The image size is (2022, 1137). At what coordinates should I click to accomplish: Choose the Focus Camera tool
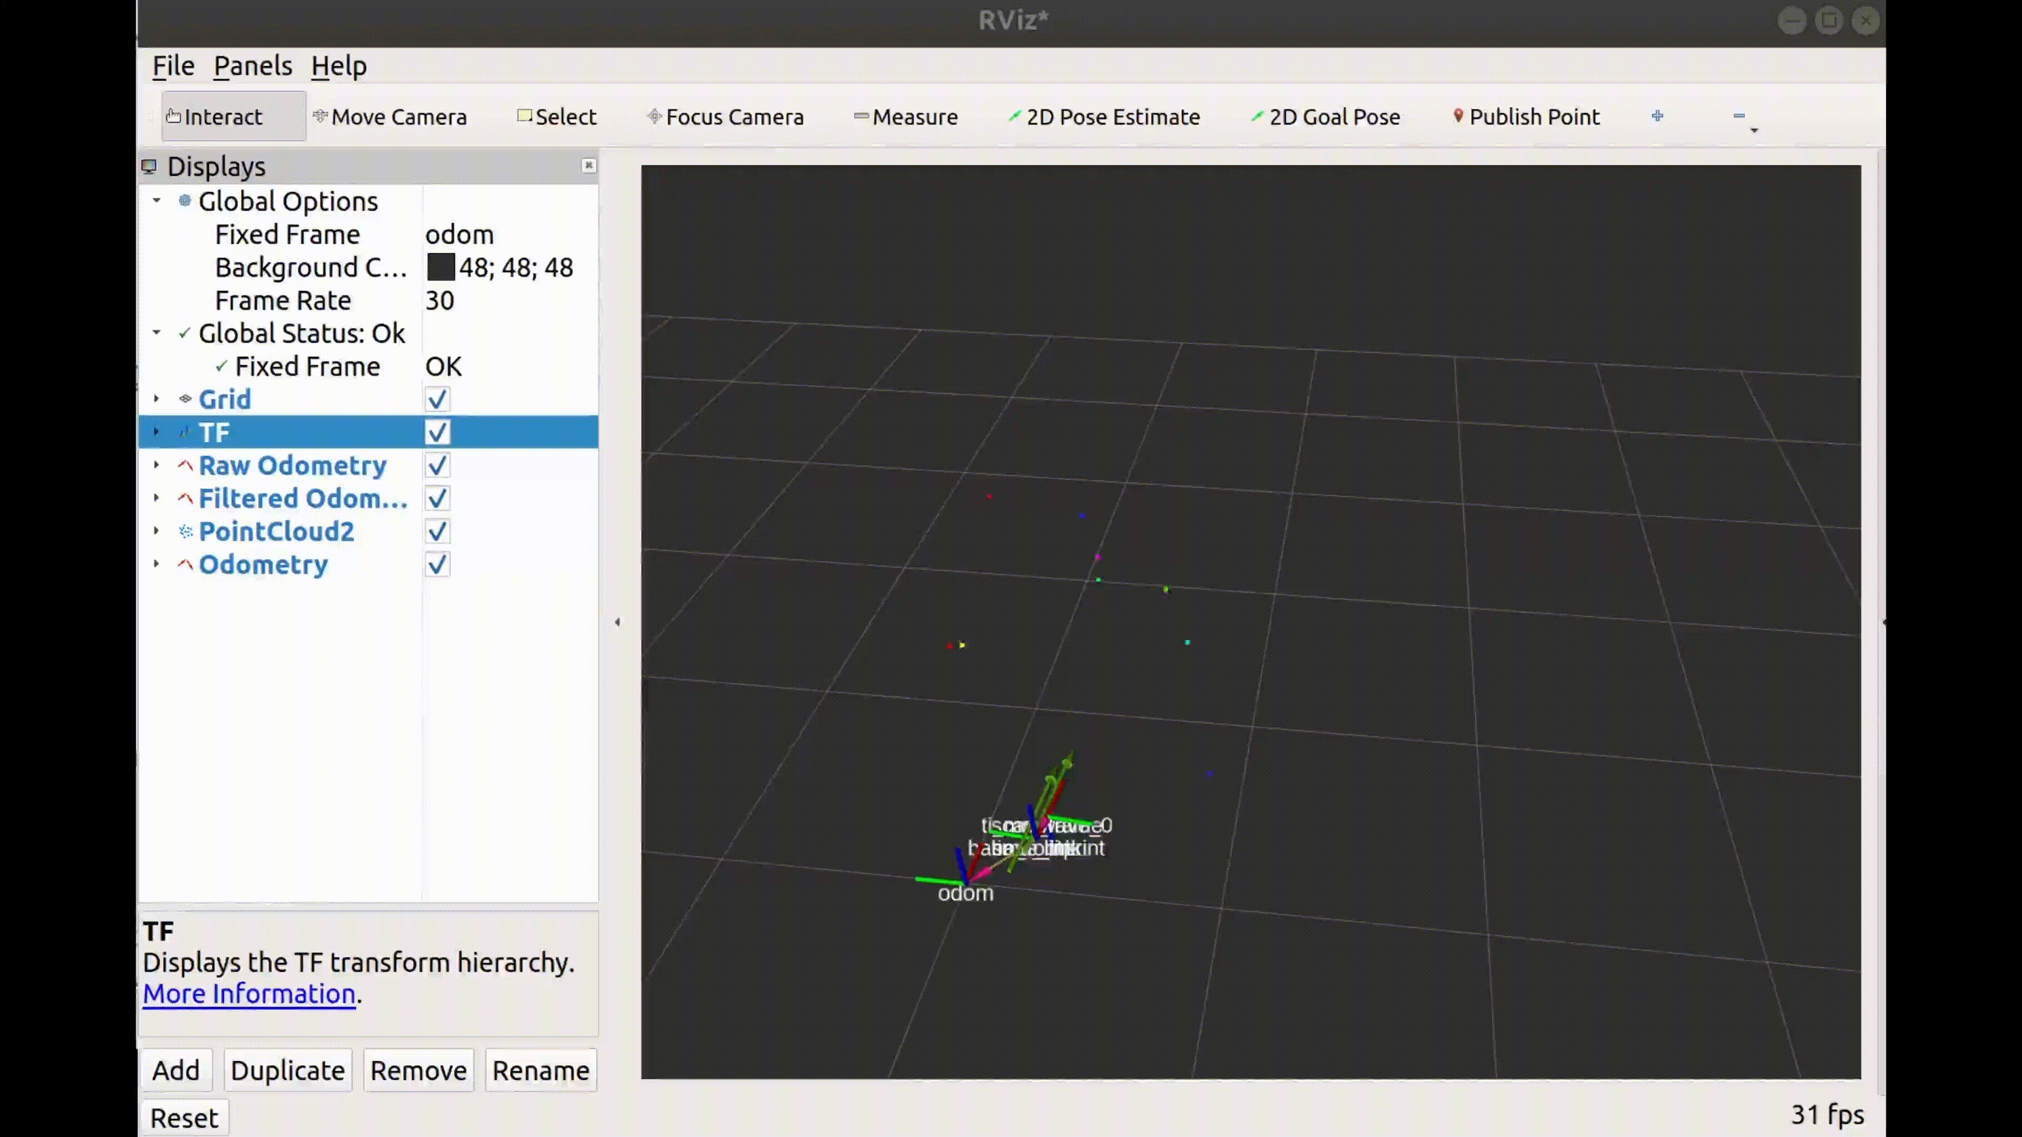tap(725, 117)
